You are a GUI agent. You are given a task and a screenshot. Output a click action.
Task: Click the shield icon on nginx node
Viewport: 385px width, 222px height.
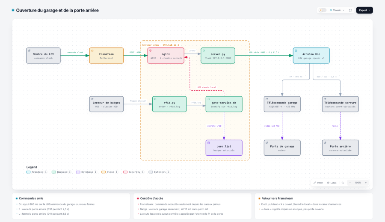(151, 50)
